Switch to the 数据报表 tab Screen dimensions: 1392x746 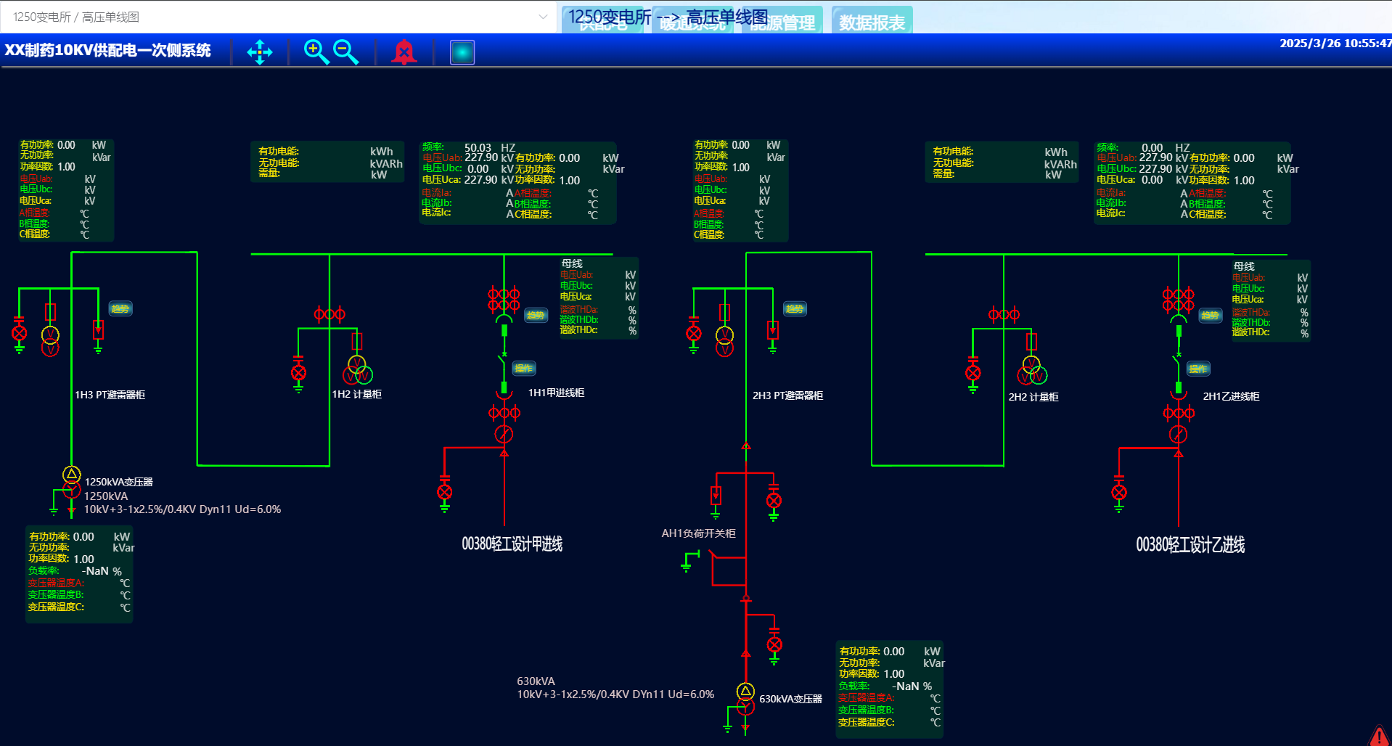[872, 22]
